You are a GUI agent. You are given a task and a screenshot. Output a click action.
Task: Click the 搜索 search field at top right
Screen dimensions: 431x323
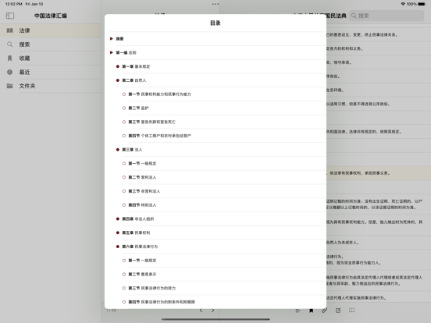[386, 16]
